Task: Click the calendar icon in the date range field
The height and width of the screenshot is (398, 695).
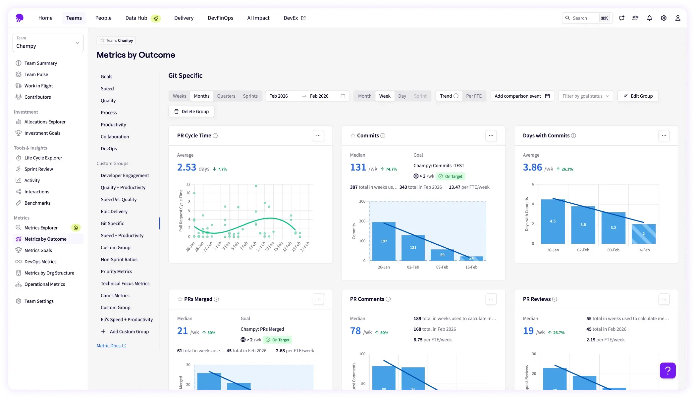Action: pyautogui.click(x=343, y=96)
